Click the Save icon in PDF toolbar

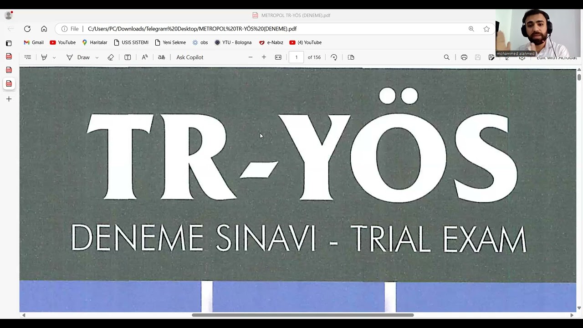(478, 57)
